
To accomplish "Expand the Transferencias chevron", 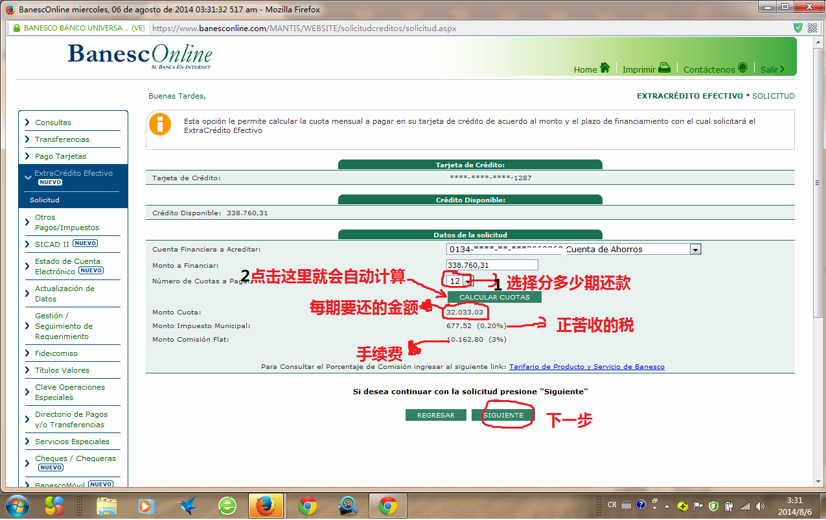I will (27, 139).
